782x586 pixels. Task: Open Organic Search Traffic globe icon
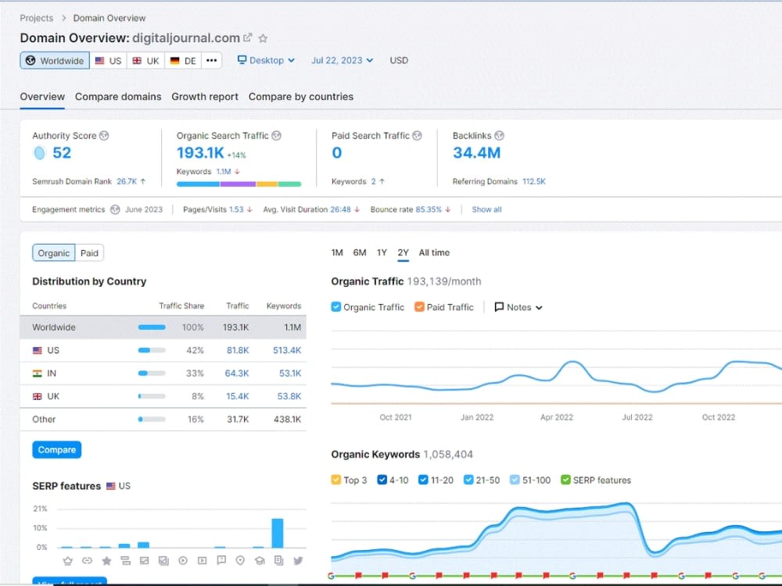[276, 135]
